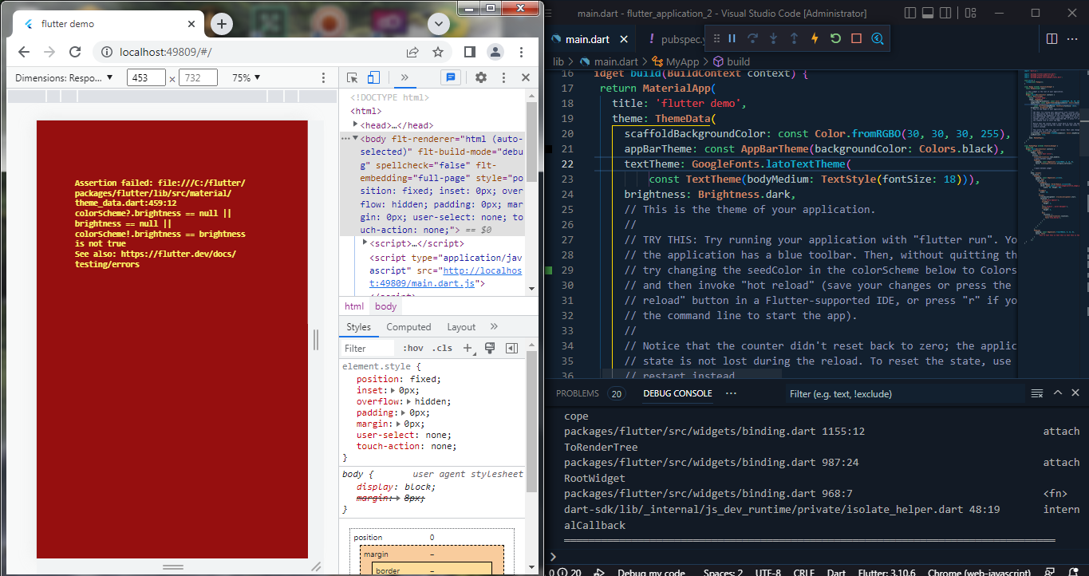This screenshot has height=576, width=1089.
Task: Open the Chrome profile avatar
Action: coord(495,52)
